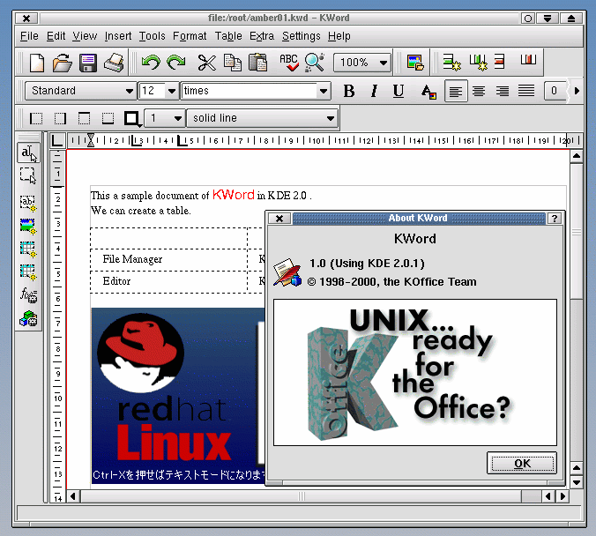Choose the create text frame tool
Screen dimensions: 596x536
point(28,203)
